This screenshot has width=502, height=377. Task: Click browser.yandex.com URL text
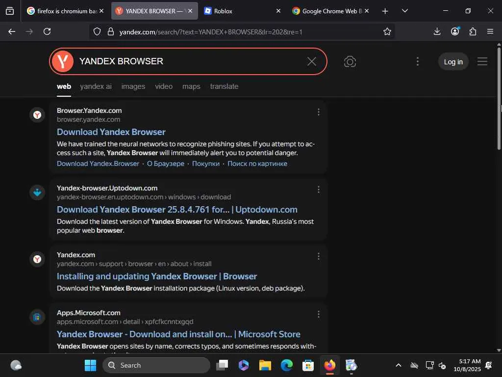point(89,119)
